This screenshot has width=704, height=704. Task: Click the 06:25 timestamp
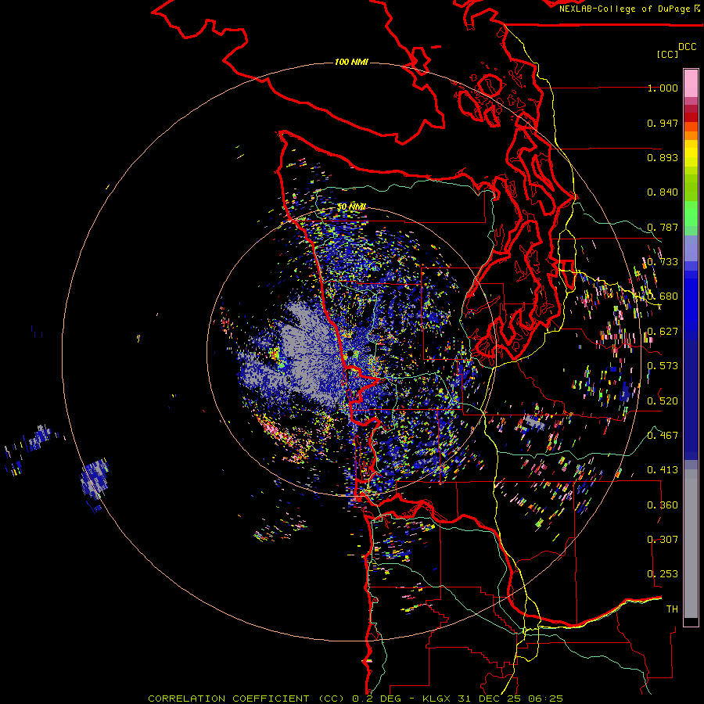tap(546, 699)
